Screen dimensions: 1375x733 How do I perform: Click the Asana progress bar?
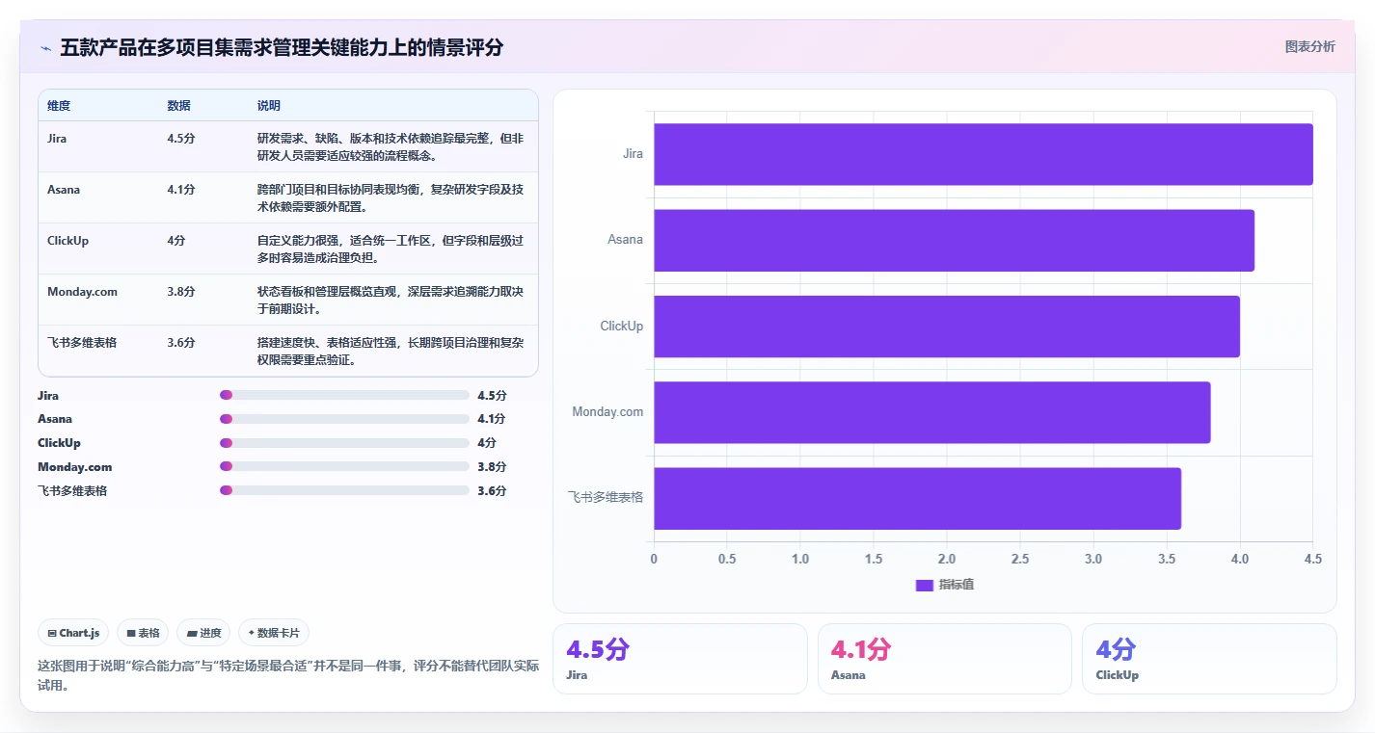(x=344, y=419)
